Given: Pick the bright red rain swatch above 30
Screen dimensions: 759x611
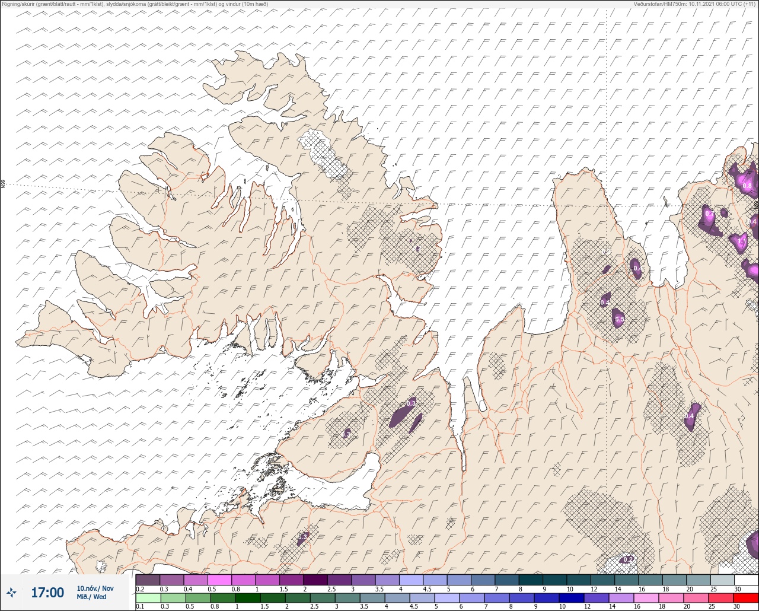Looking at the screenshot, I should [x=746, y=597].
